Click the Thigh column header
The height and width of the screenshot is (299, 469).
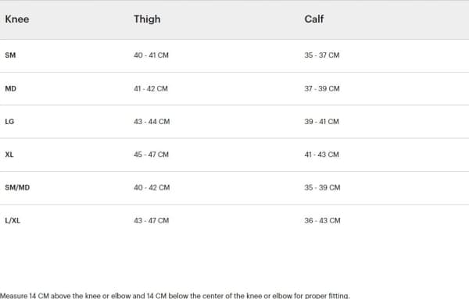[x=147, y=19]
